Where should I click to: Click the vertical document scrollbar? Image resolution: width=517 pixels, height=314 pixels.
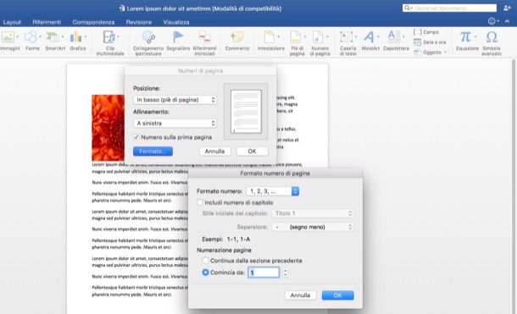(513, 186)
